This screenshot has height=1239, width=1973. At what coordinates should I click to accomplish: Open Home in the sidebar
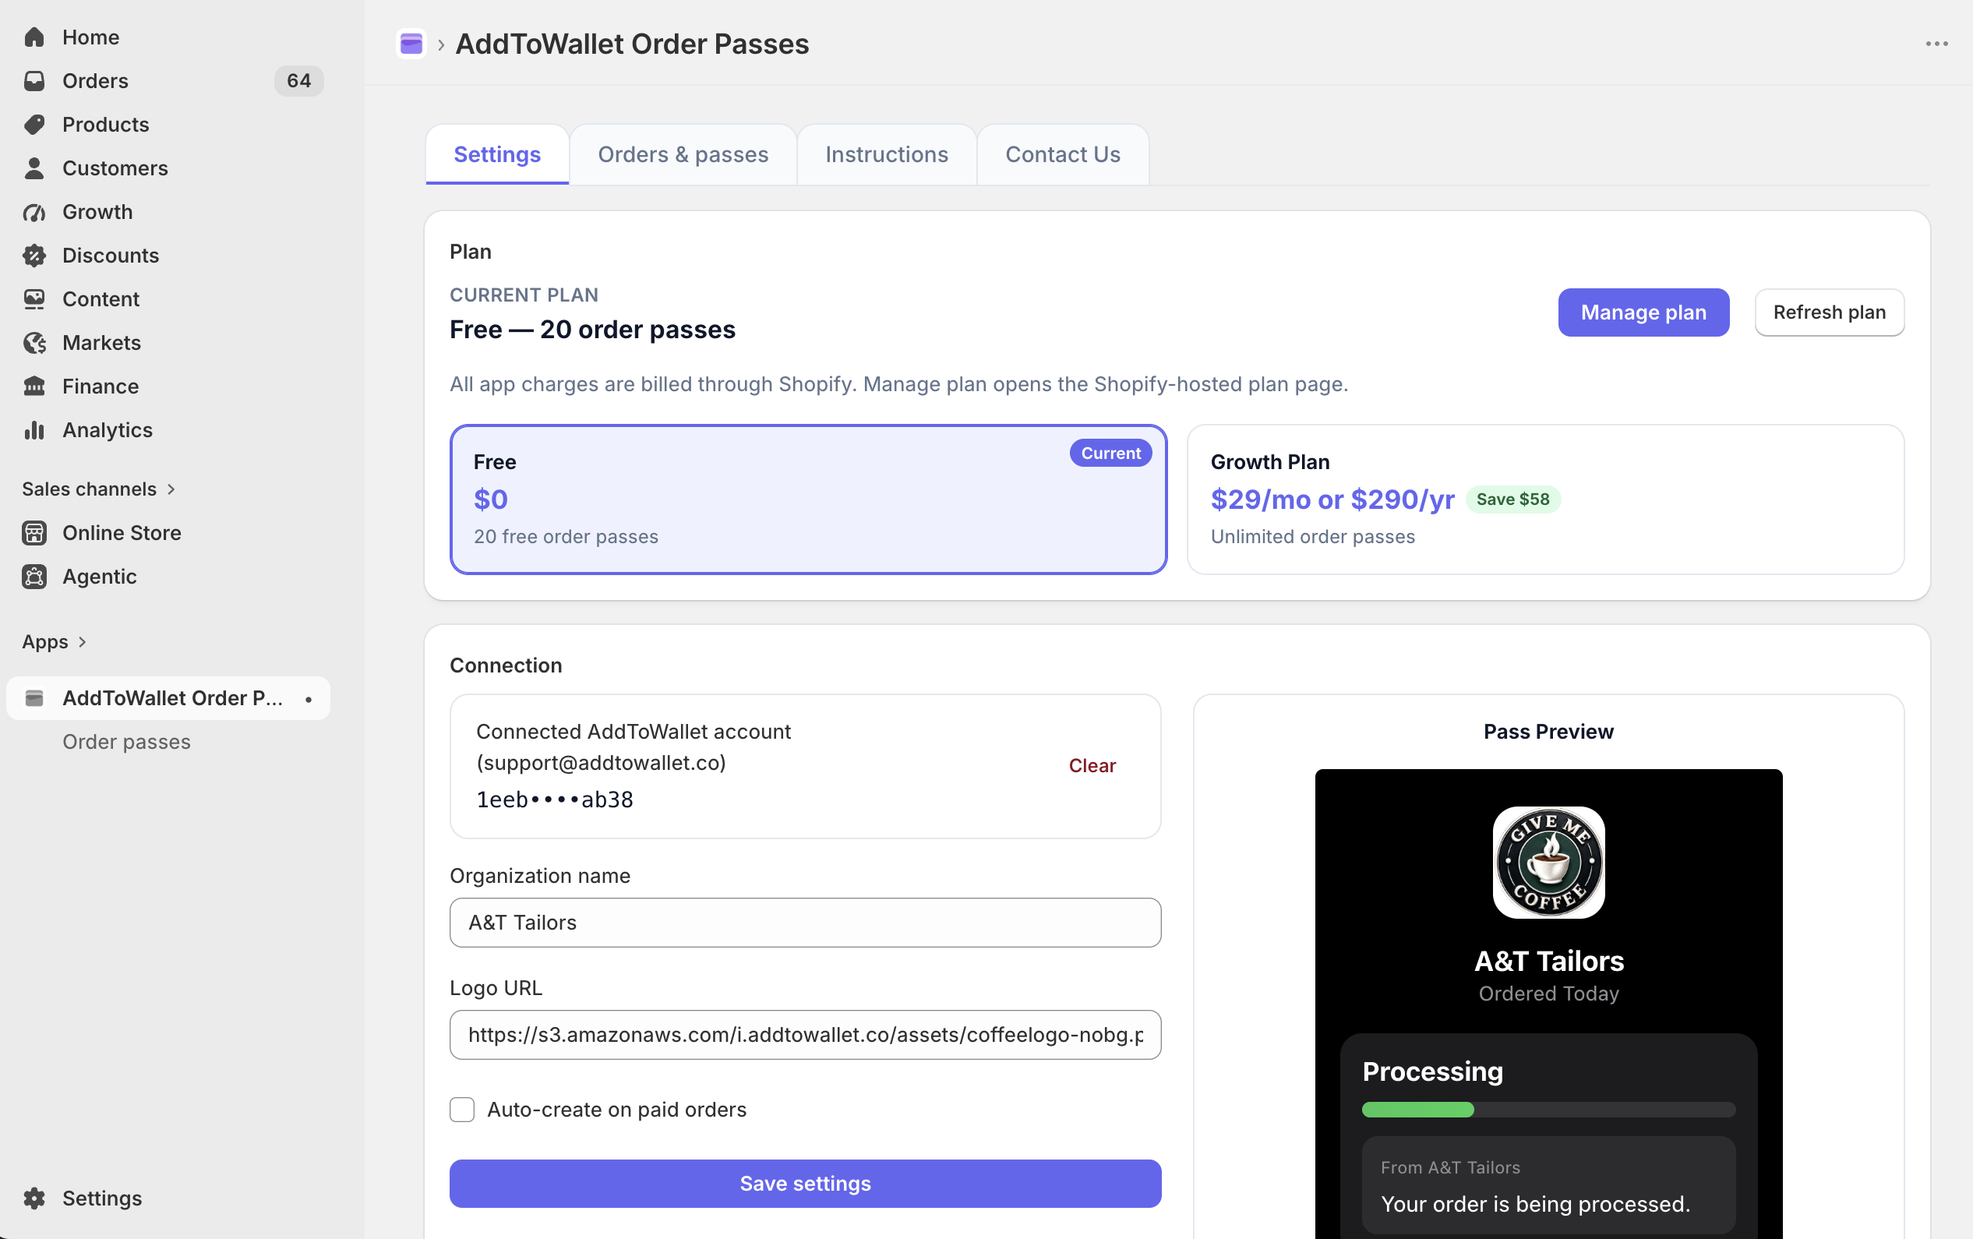[x=91, y=37]
